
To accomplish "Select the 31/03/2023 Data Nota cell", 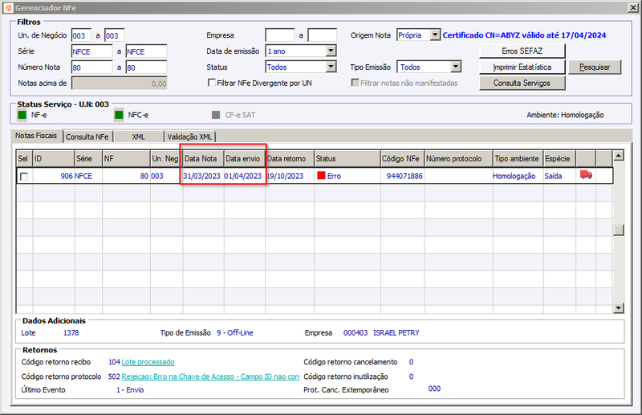I will click(202, 176).
